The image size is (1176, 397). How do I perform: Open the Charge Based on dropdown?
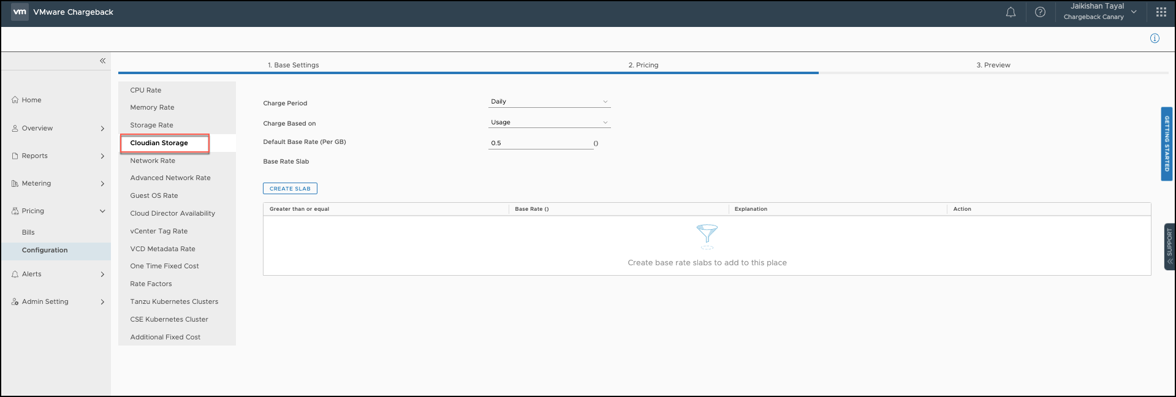(x=549, y=123)
